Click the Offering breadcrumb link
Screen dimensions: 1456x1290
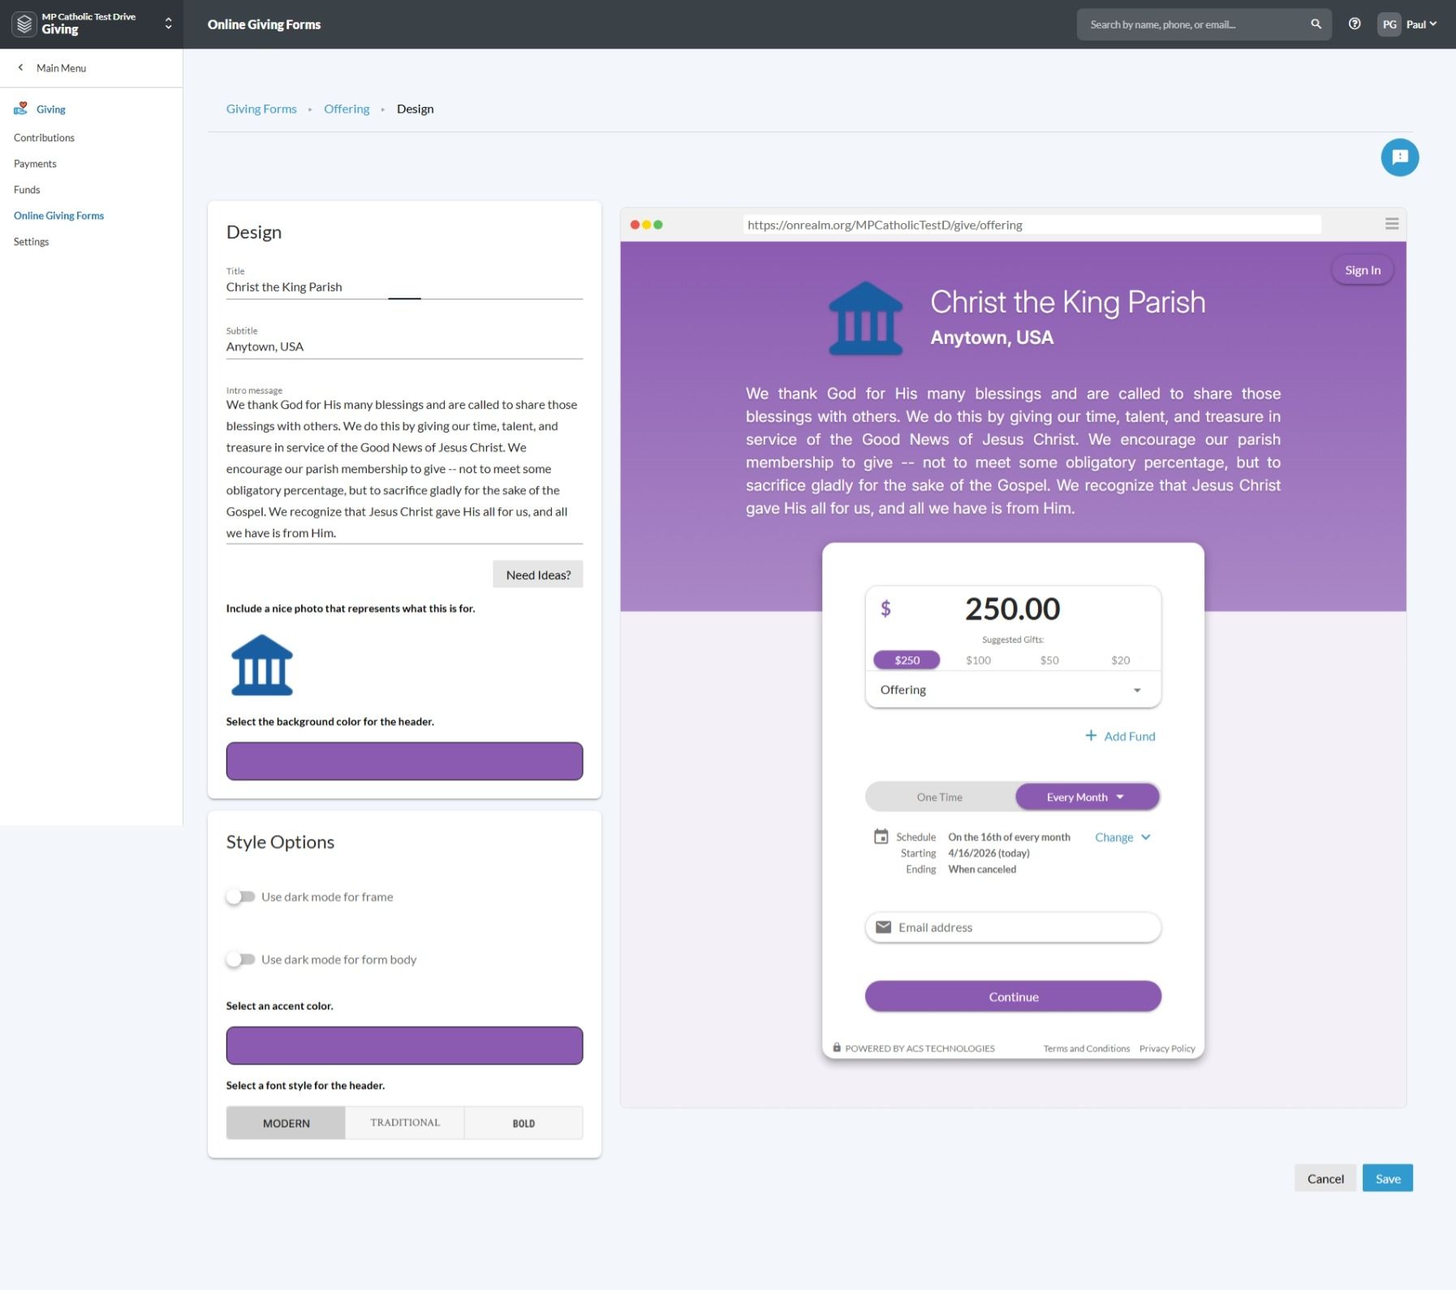(x=347, y=109)
